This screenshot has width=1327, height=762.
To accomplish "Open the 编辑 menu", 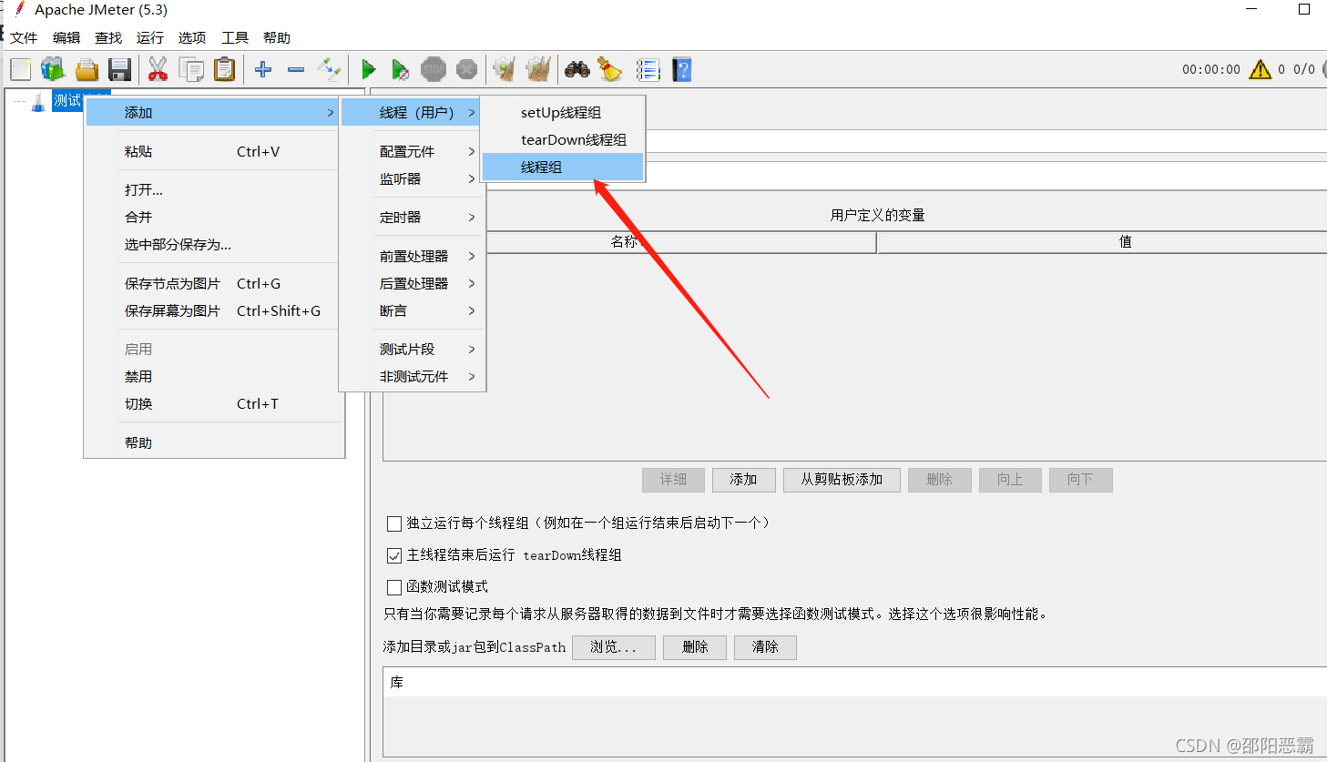I will point(66,37).
